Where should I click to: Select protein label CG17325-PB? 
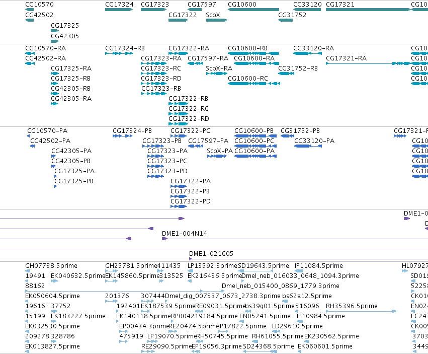[74, 181]
